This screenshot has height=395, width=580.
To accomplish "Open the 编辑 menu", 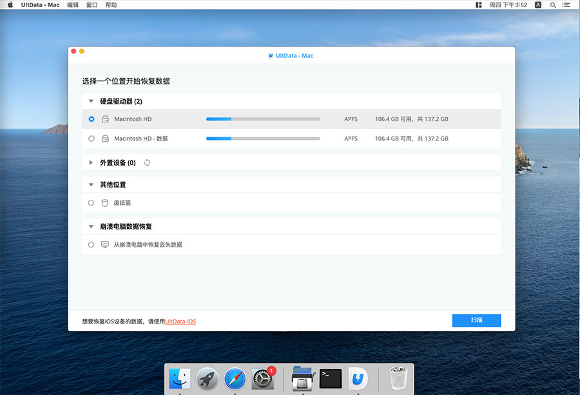I will [x=73, y=5].
